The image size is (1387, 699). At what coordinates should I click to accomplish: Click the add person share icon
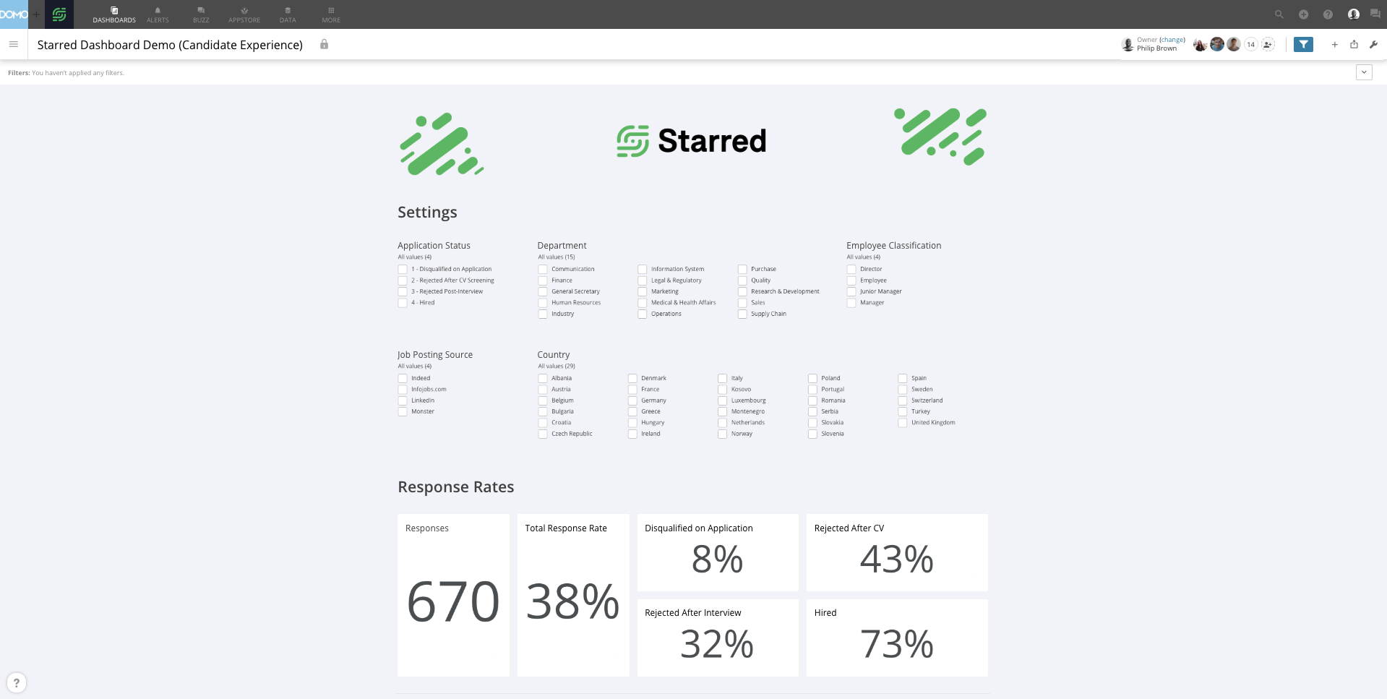point(1268,44)
